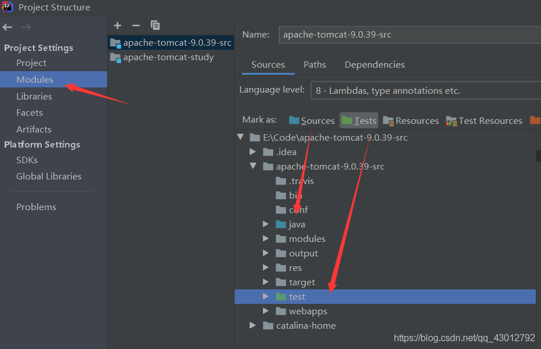This screenshot has width=541, height=349.
Task: Click the apache-tomcat-9.0.39-src module icon
Action: 116,43
